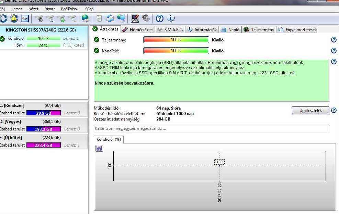Open the Információk tab
The width and height of the screenshot is (339, 214).
coord(202,30)
